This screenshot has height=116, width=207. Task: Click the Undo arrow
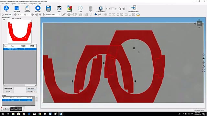pos(96,15)
